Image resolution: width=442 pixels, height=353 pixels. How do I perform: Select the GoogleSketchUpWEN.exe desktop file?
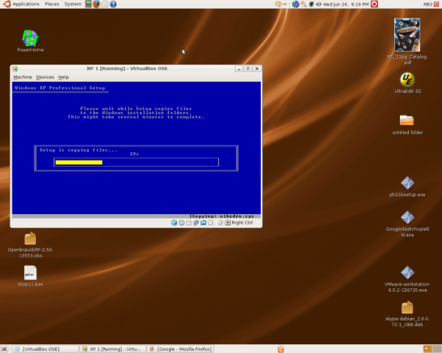407,218
